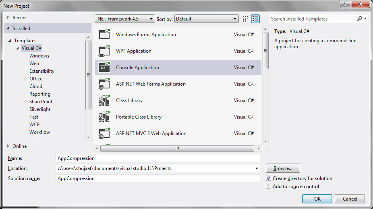The image size is (373, 209).
Task: Click the ASP.NET MVC 3 Web Application icon
Action: (x=104, y=133)
